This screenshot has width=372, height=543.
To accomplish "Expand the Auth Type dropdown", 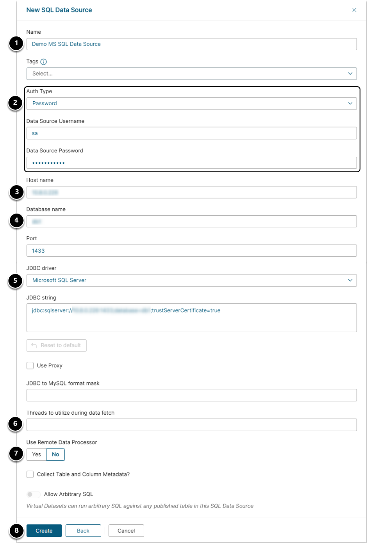I will pyautogui.click(x=191, y=103).
